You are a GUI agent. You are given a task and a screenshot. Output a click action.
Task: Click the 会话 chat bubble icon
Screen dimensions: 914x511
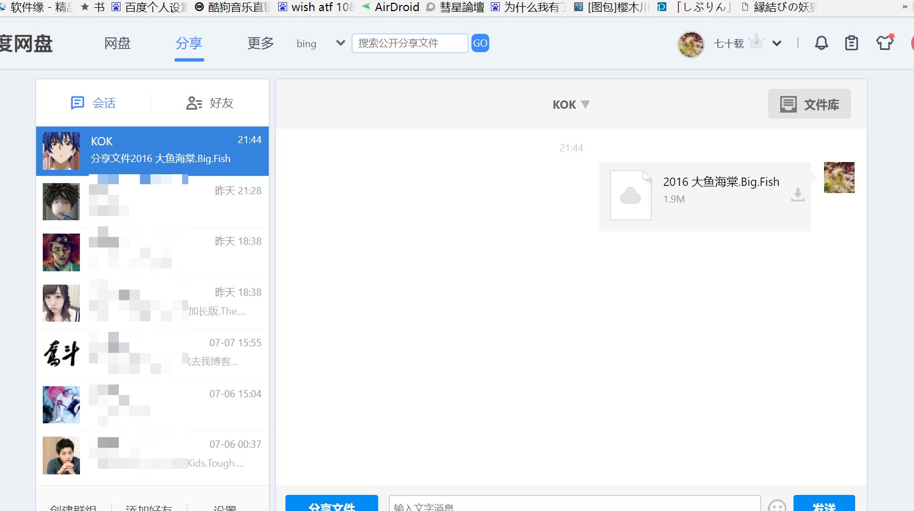click(78, 103)
